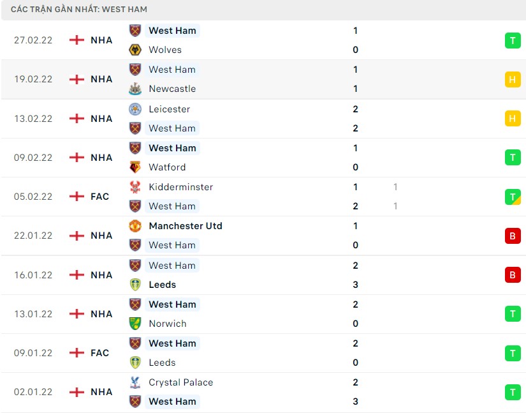
Task: Click the Kidderminster club crest
Action: point(135,187)
